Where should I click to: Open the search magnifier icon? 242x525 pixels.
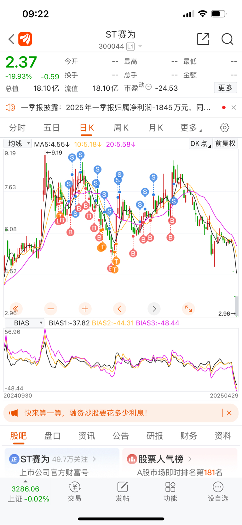[227, 39]
